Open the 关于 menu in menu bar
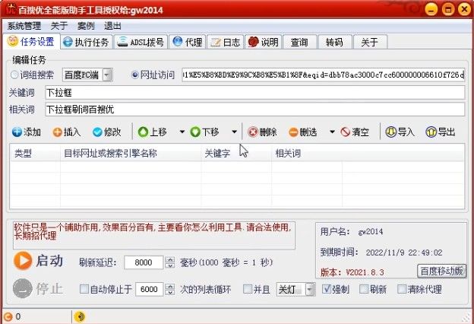 click(x=59, y=26)
